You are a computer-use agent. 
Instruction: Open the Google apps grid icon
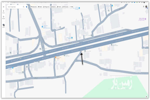point(143,6)
